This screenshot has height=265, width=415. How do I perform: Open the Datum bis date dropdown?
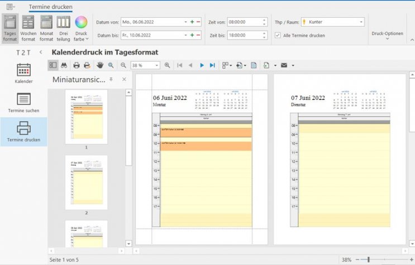coord(185,35)
